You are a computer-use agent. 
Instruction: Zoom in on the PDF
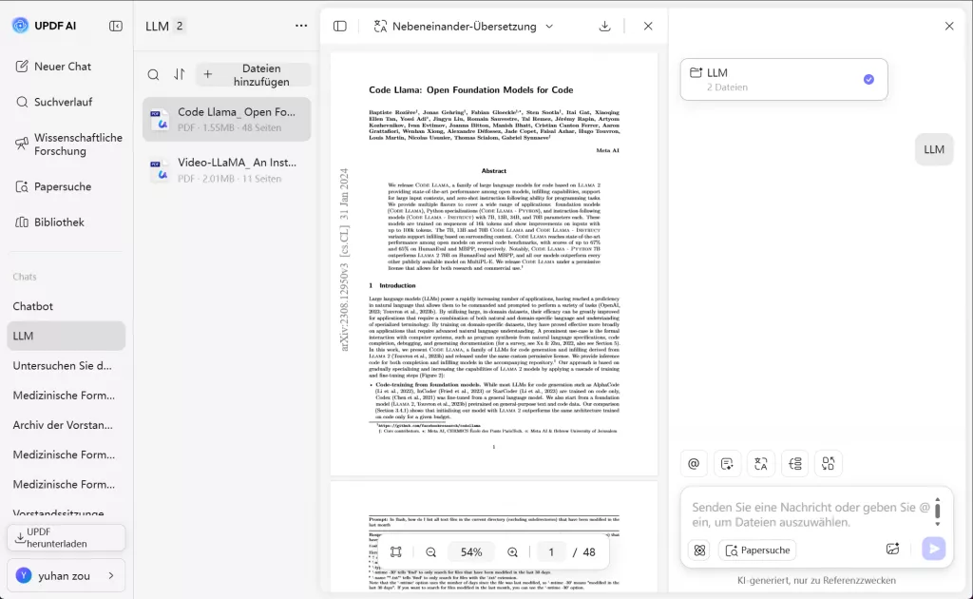(512, 551)
